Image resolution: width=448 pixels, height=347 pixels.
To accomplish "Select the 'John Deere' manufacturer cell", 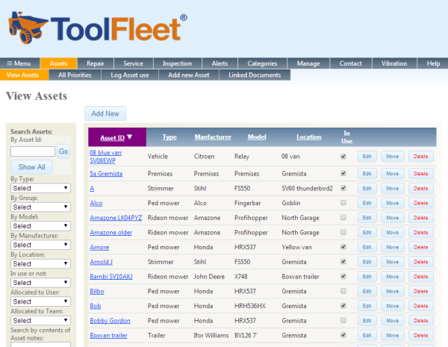I will pyautogui.click(x=209, y=276).
